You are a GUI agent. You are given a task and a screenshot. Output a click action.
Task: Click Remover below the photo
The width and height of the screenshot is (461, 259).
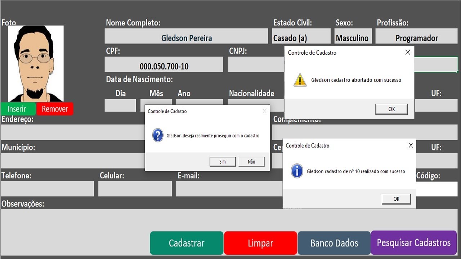click(x=55, y=109)
